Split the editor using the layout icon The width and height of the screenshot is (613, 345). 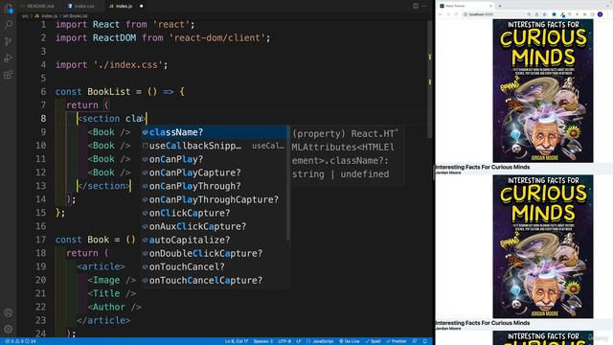416,6
